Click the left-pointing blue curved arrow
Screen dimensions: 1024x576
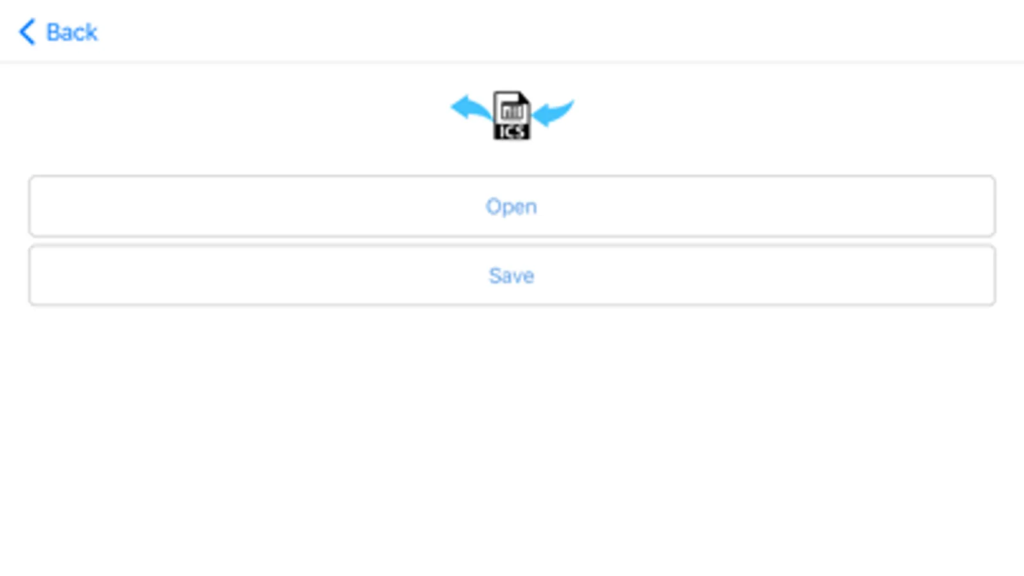[x=471, y=108]
